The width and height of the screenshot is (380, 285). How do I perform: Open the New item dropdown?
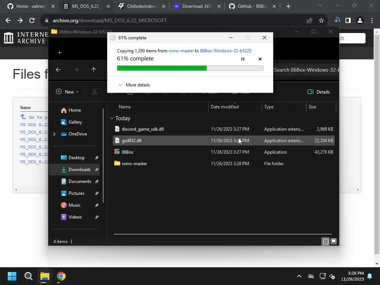tap(68, 92)
